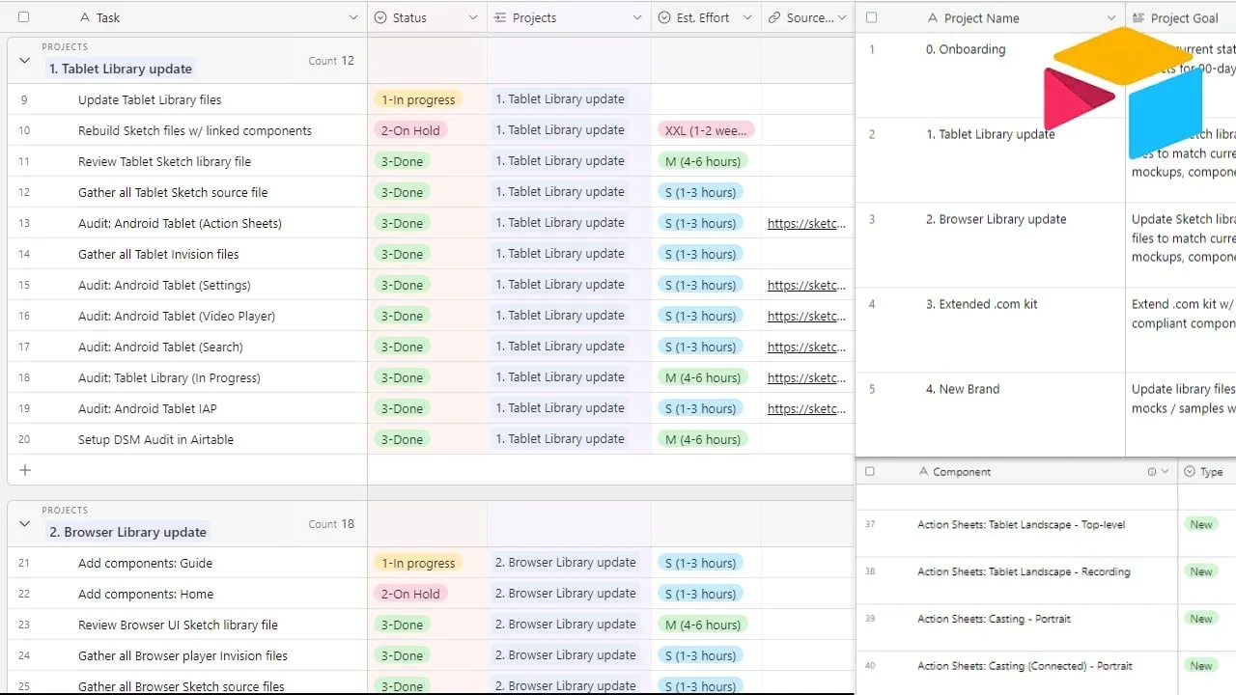Open the Task column dropdown arrow
This screenshot has width=1236, height=695.
point(352,17)
